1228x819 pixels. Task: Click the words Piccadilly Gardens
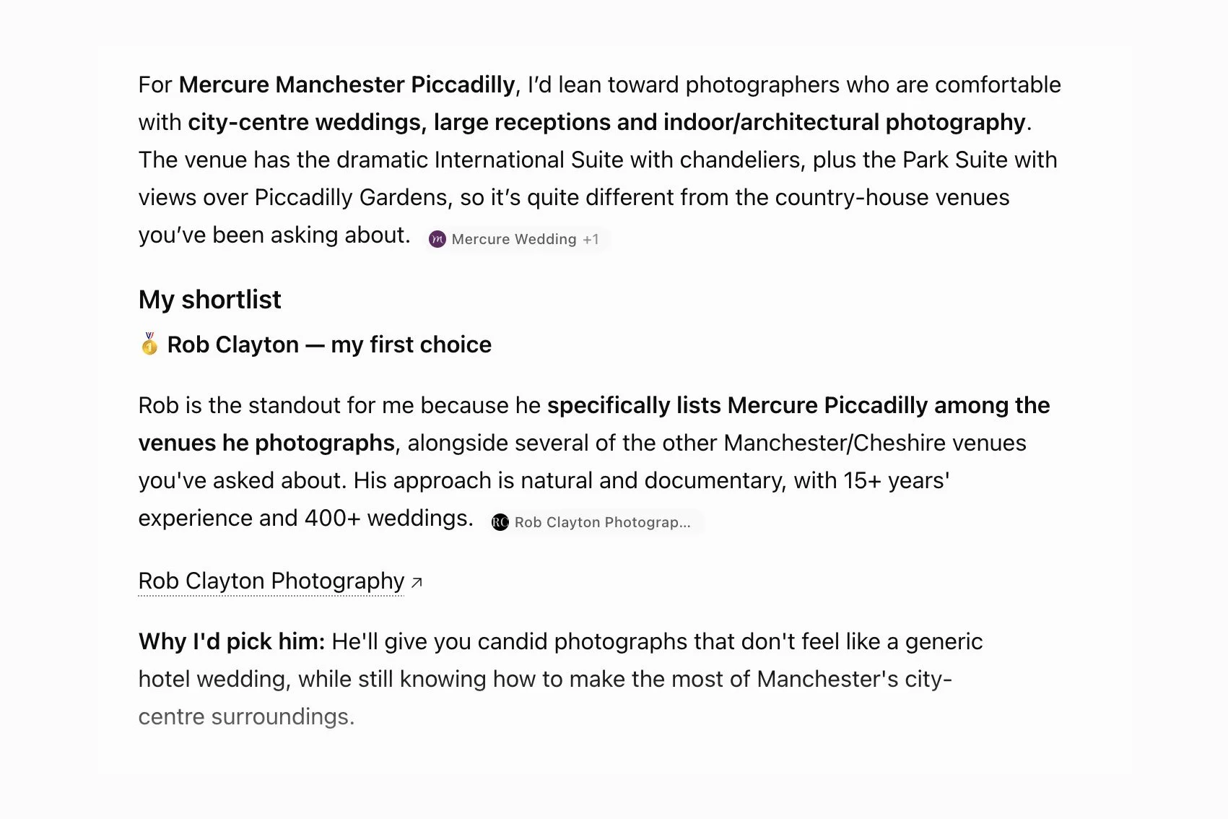tap(354, 197)
